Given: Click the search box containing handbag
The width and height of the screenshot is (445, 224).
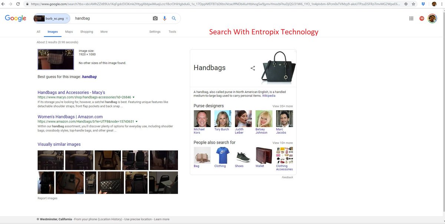Looking at the screenshot, I should 111,18.
